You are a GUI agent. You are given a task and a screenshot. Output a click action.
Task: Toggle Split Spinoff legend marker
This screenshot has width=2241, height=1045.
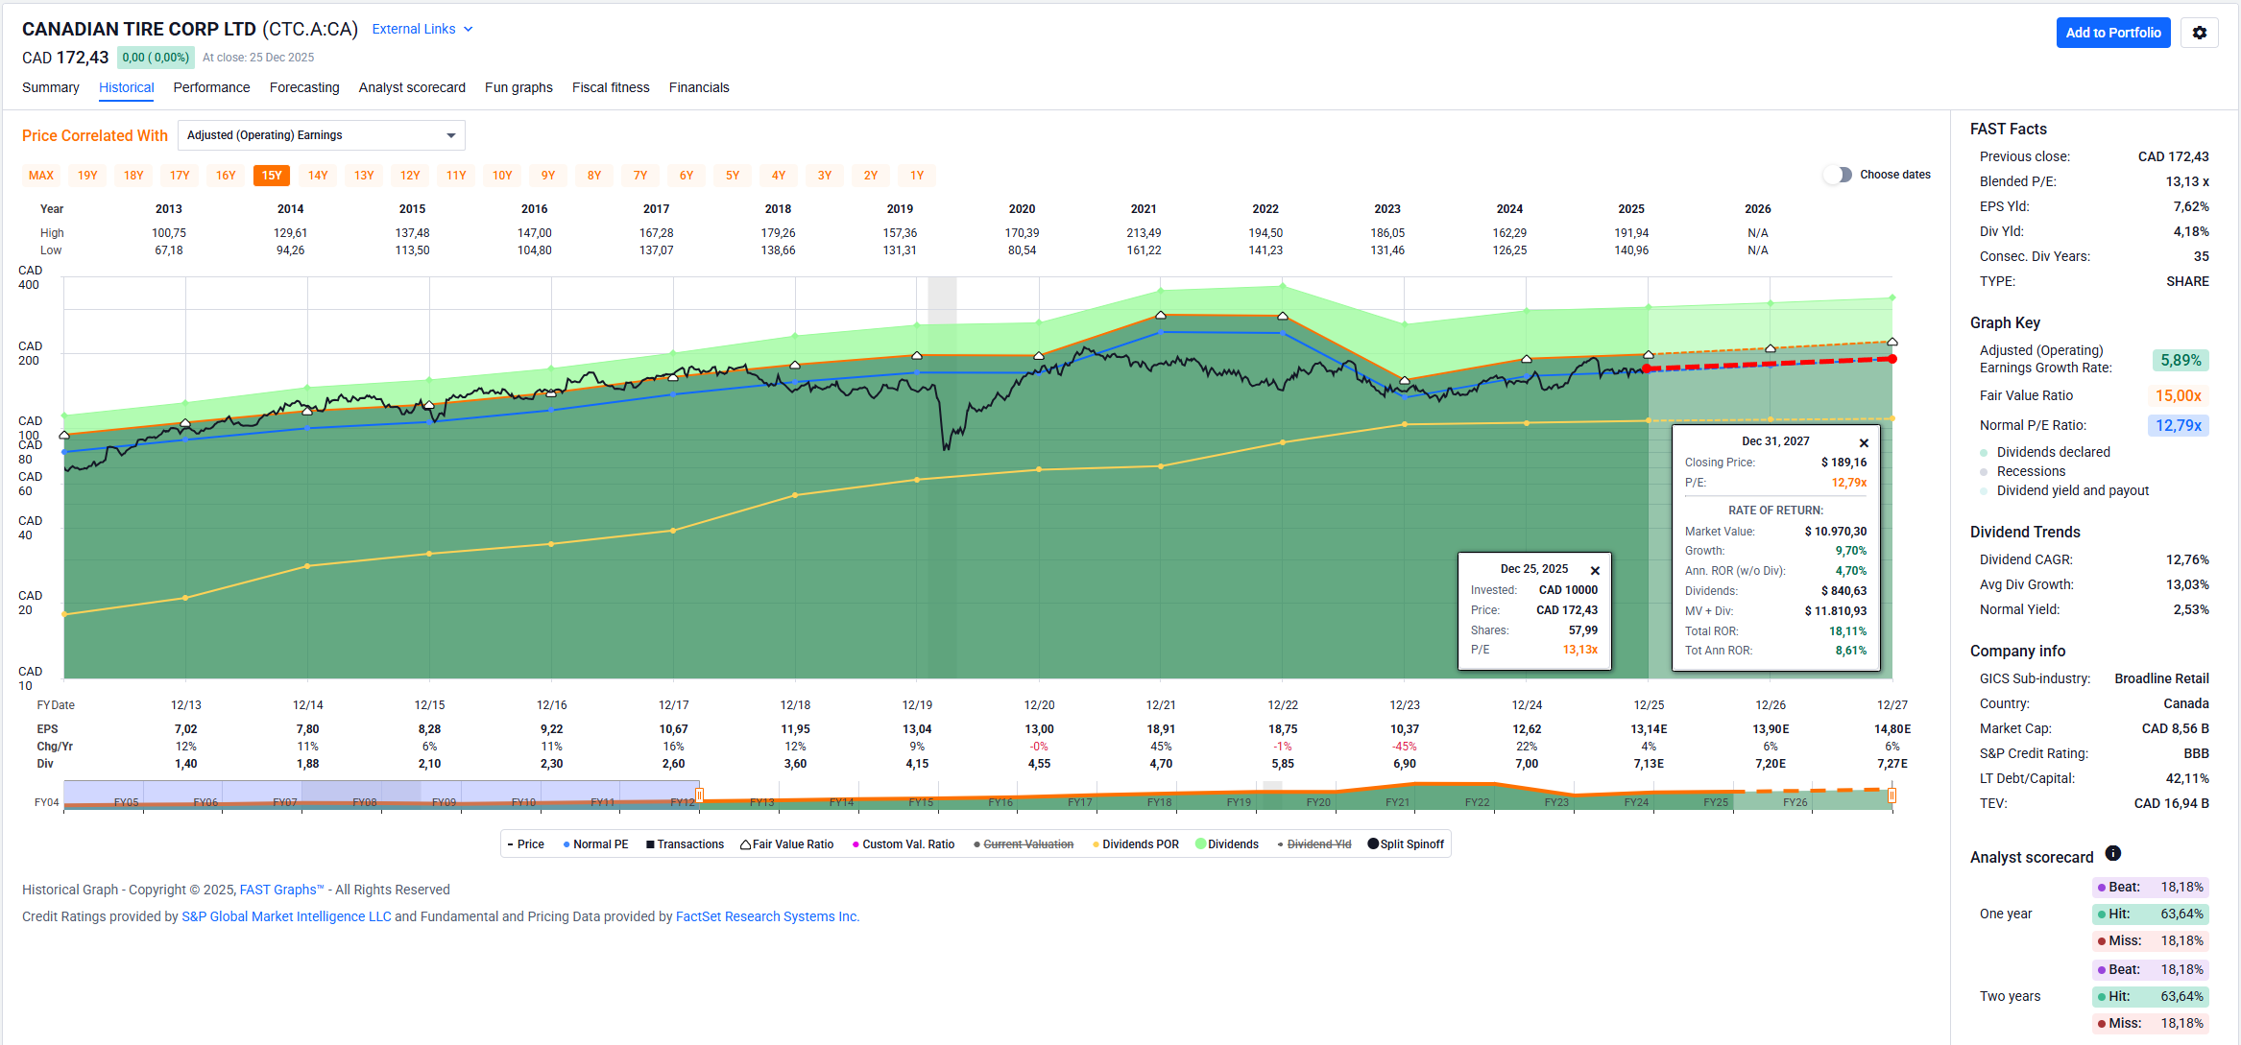click(x=1373, y=844)
